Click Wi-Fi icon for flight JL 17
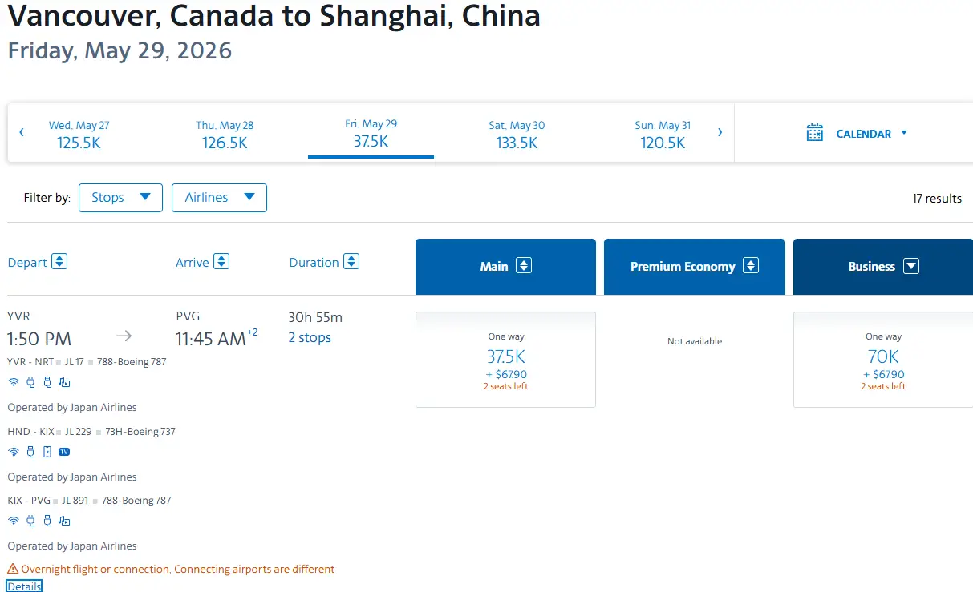Screen dimensions: 973x592 (x=13, y=382)
